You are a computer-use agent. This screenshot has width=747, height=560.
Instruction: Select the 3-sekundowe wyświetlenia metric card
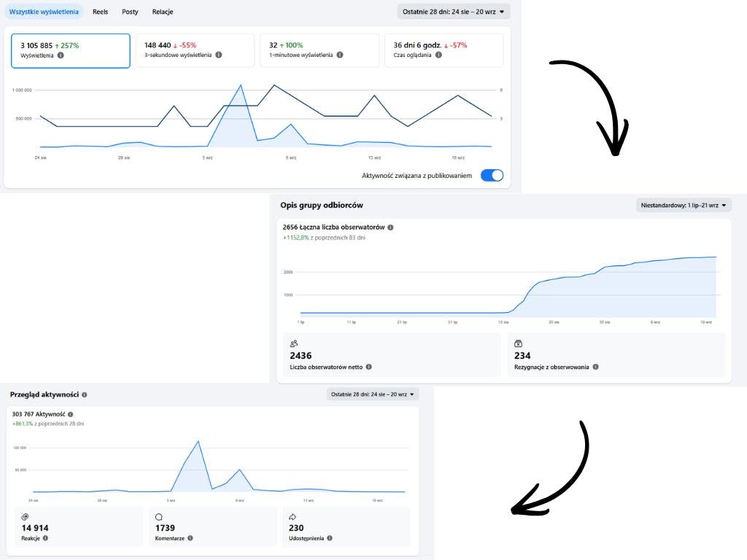pyautogui.click(x=195, y=50)
